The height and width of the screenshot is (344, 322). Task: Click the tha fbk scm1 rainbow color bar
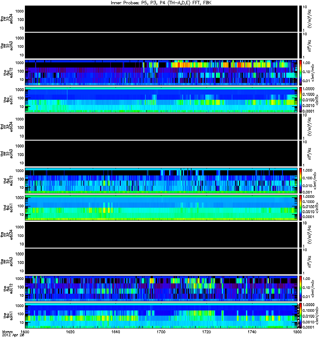tap(301, 100)
